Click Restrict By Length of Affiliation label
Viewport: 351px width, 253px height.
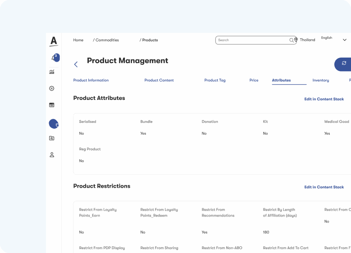tap(280, 212)
